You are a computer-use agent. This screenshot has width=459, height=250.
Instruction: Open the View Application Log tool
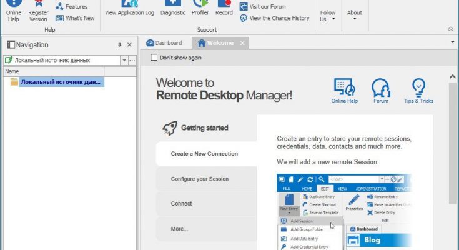pyautogui.click(x=129, y=9)
